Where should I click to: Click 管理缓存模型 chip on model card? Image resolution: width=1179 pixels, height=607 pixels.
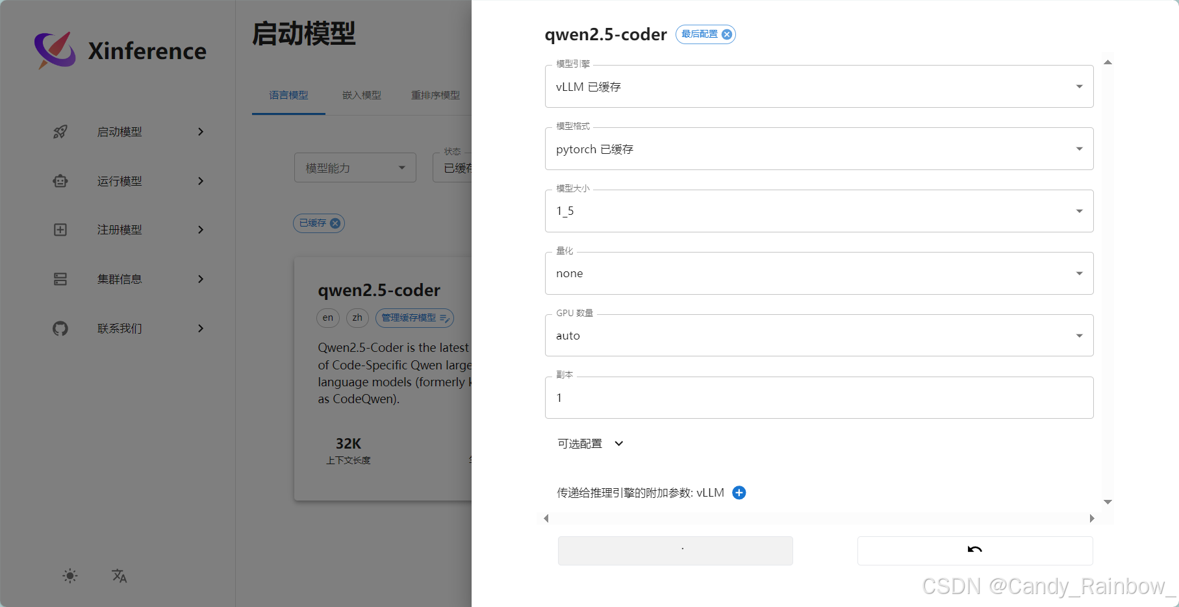click(414, 318)
